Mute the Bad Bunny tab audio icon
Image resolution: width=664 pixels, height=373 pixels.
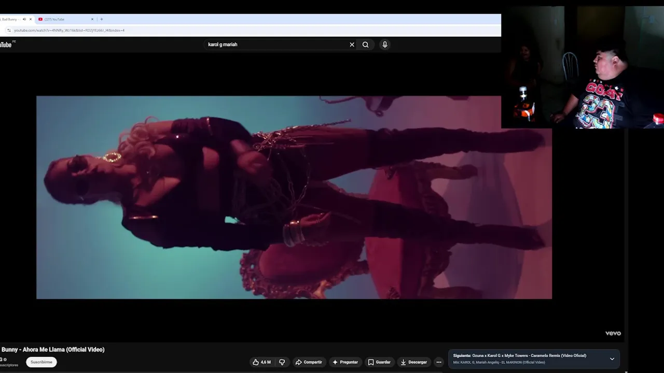[24, 19]
